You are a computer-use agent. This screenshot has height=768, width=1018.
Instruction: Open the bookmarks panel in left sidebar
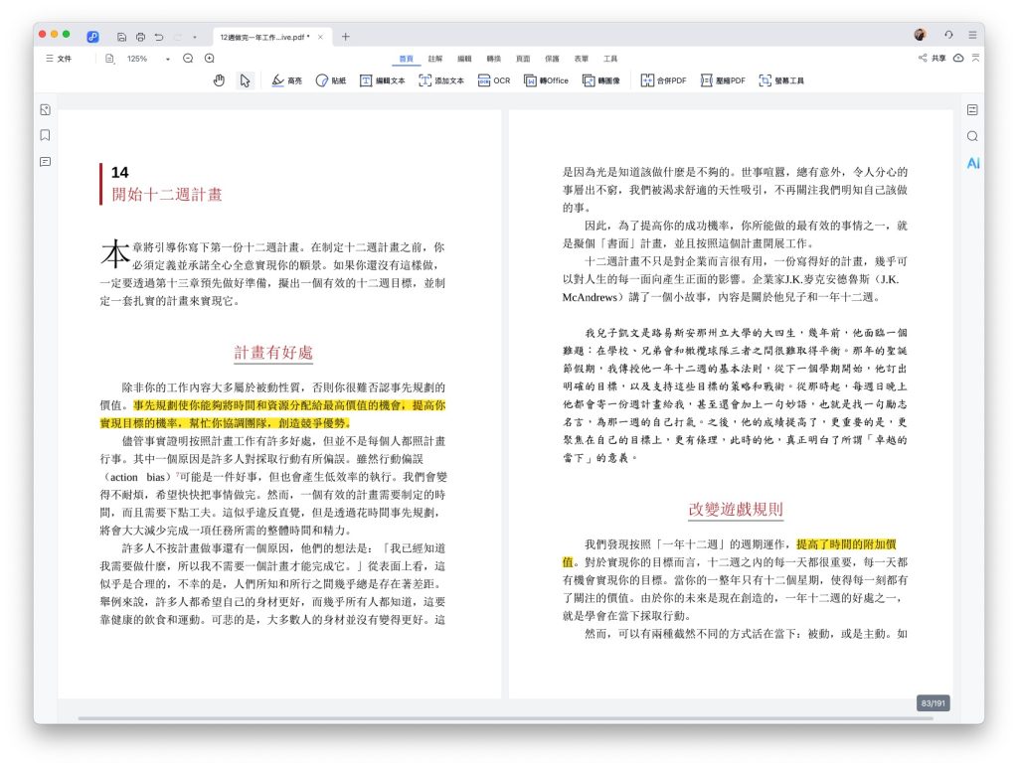click(x=45, y=135)
